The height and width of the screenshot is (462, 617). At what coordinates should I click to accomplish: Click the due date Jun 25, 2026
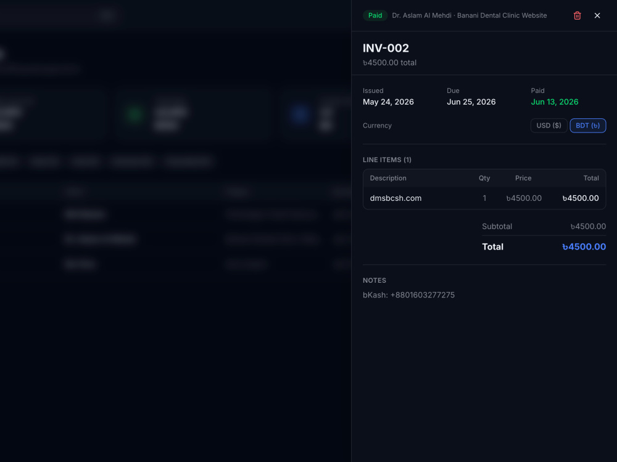471,102
